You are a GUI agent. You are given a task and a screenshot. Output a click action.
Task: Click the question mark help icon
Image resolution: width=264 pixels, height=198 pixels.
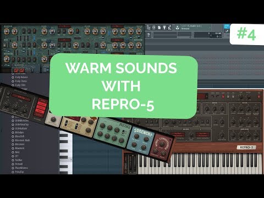[148, 35]
